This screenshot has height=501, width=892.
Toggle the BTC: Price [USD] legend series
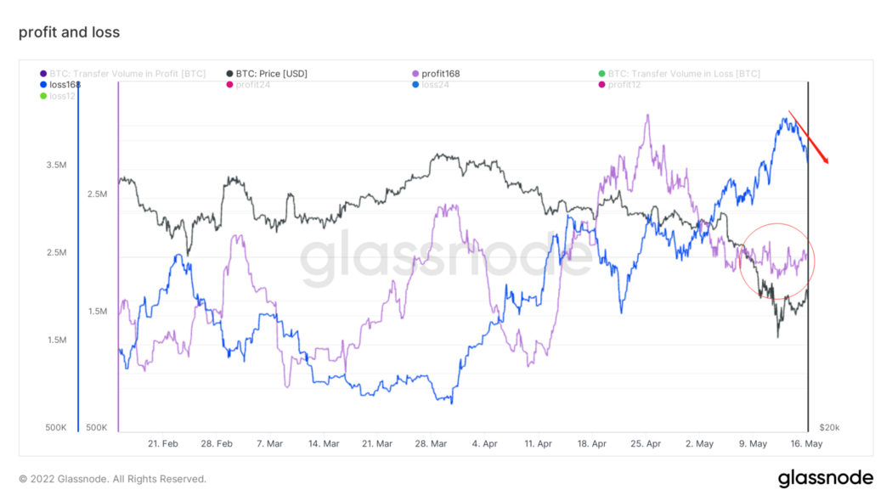[x=271, y=74]
